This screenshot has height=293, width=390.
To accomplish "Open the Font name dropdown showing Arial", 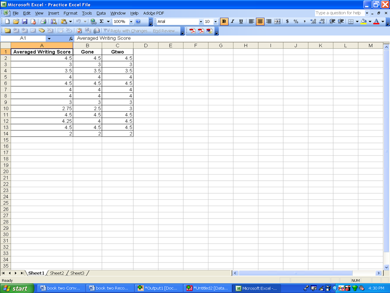I will 201,22.
